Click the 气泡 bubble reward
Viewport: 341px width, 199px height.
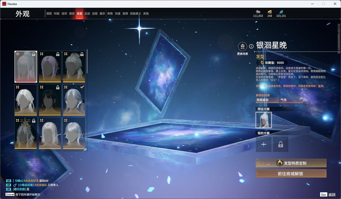coord(291,100)
